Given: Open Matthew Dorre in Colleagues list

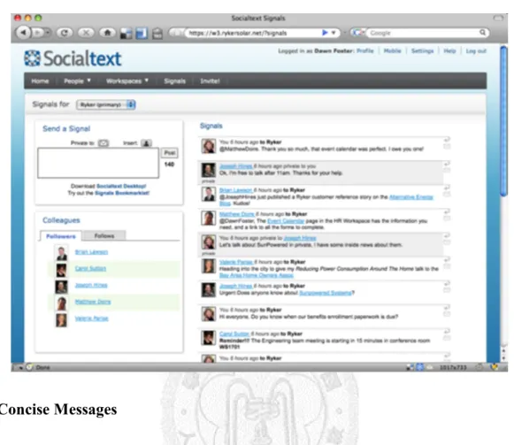Looking at the screenshot, I should pos(93,302).
